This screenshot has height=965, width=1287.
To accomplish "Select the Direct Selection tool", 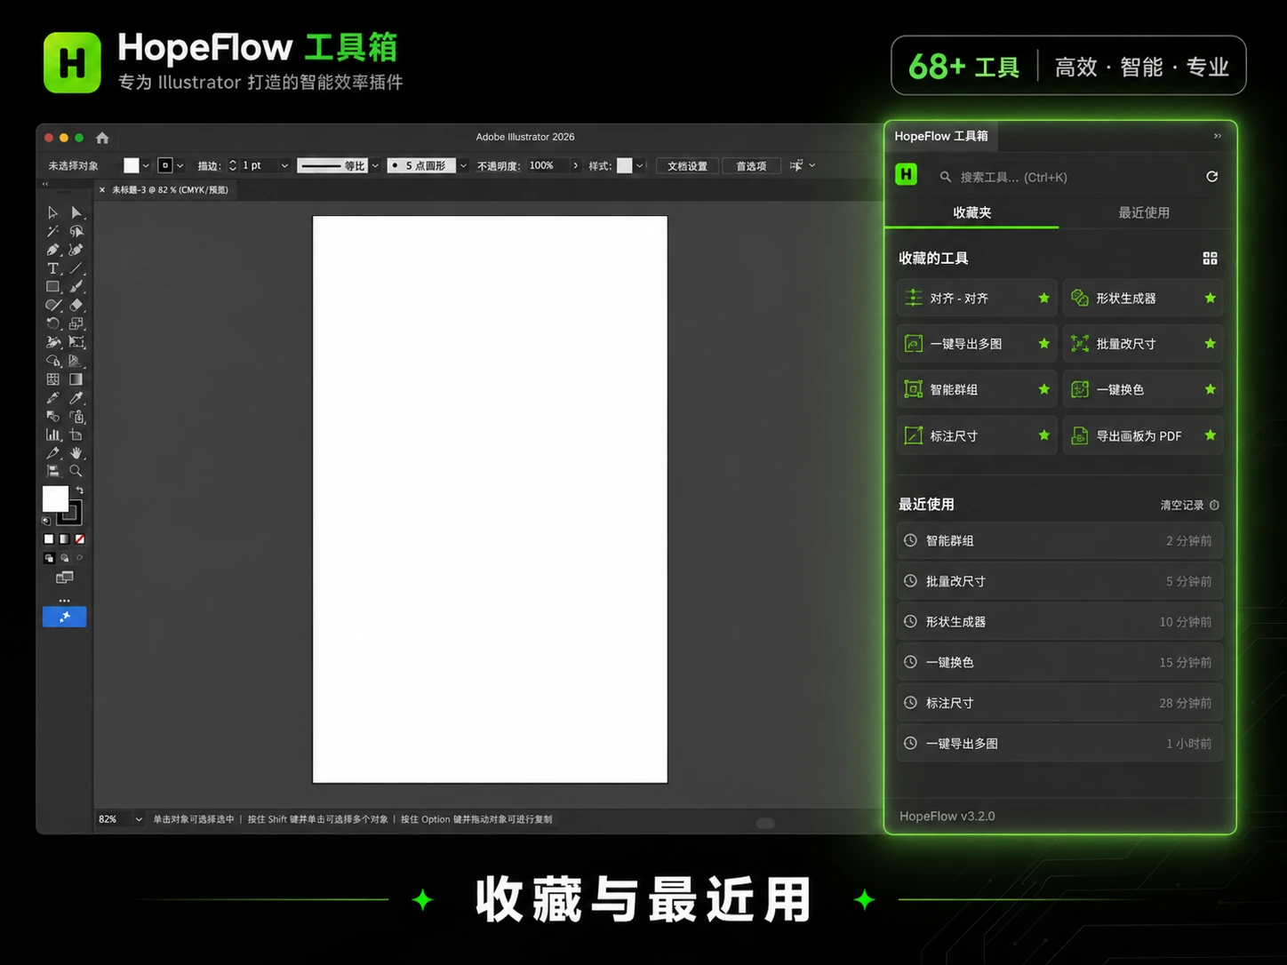I will 76,212.
